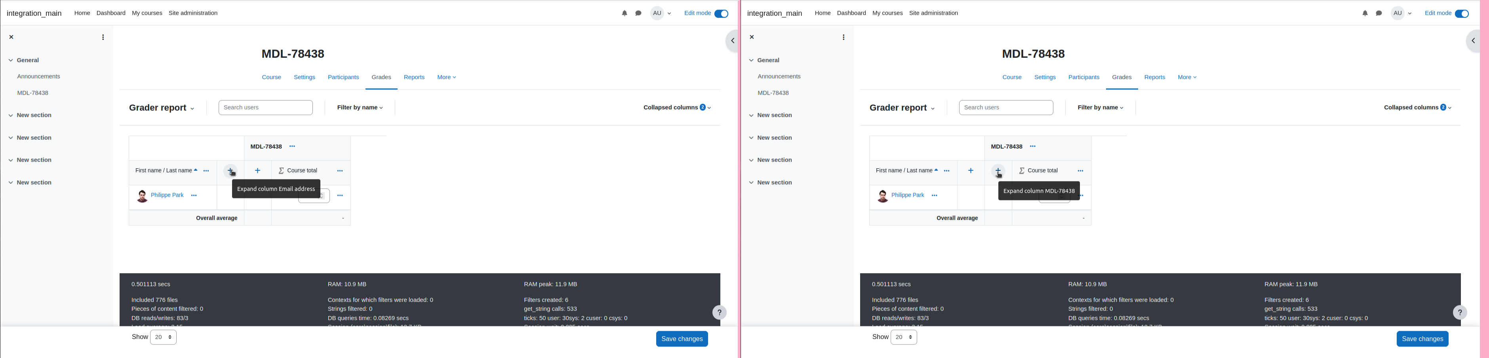The image size is (1489, 358).
Task: Open course index options kebab menu, right window
Action: [x=844, y=37]
